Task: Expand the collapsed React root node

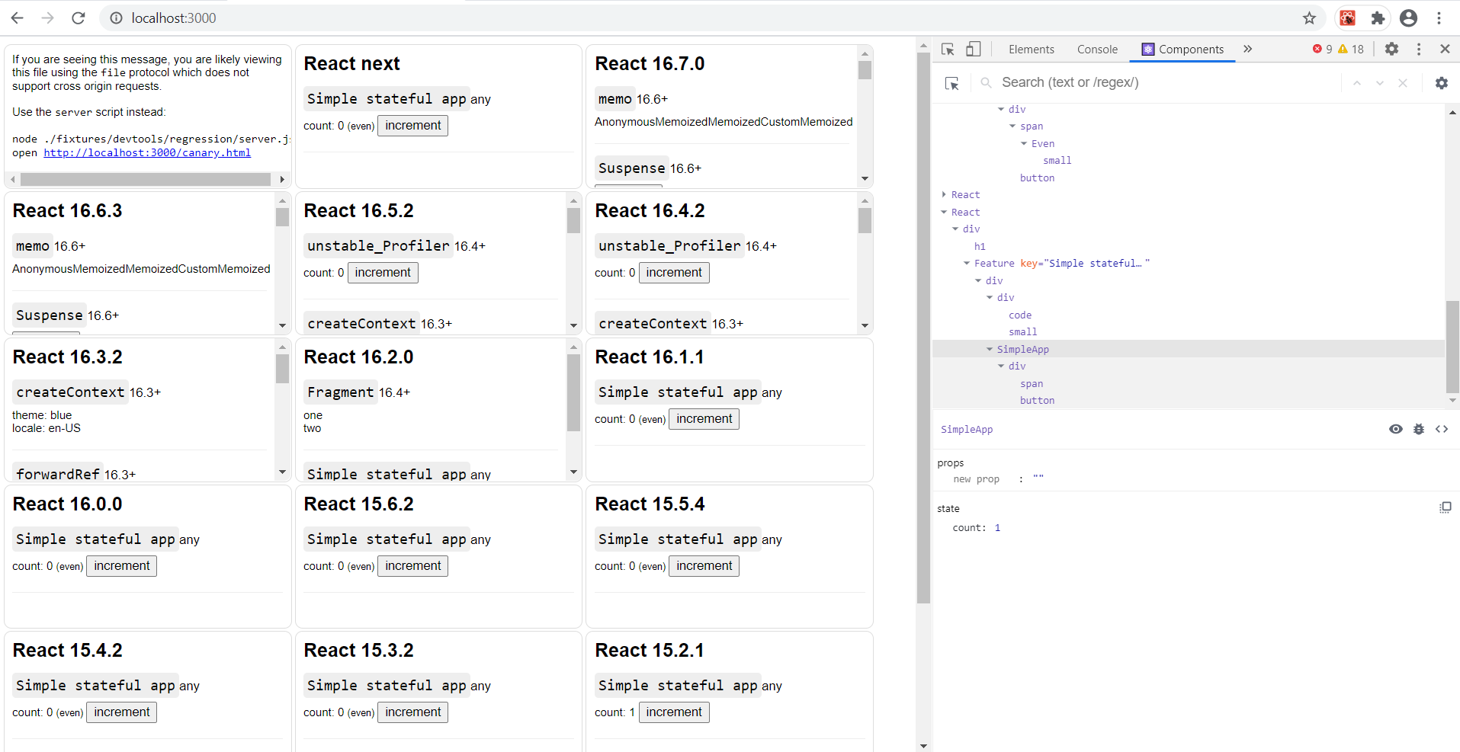Action: tap(944, 194)
